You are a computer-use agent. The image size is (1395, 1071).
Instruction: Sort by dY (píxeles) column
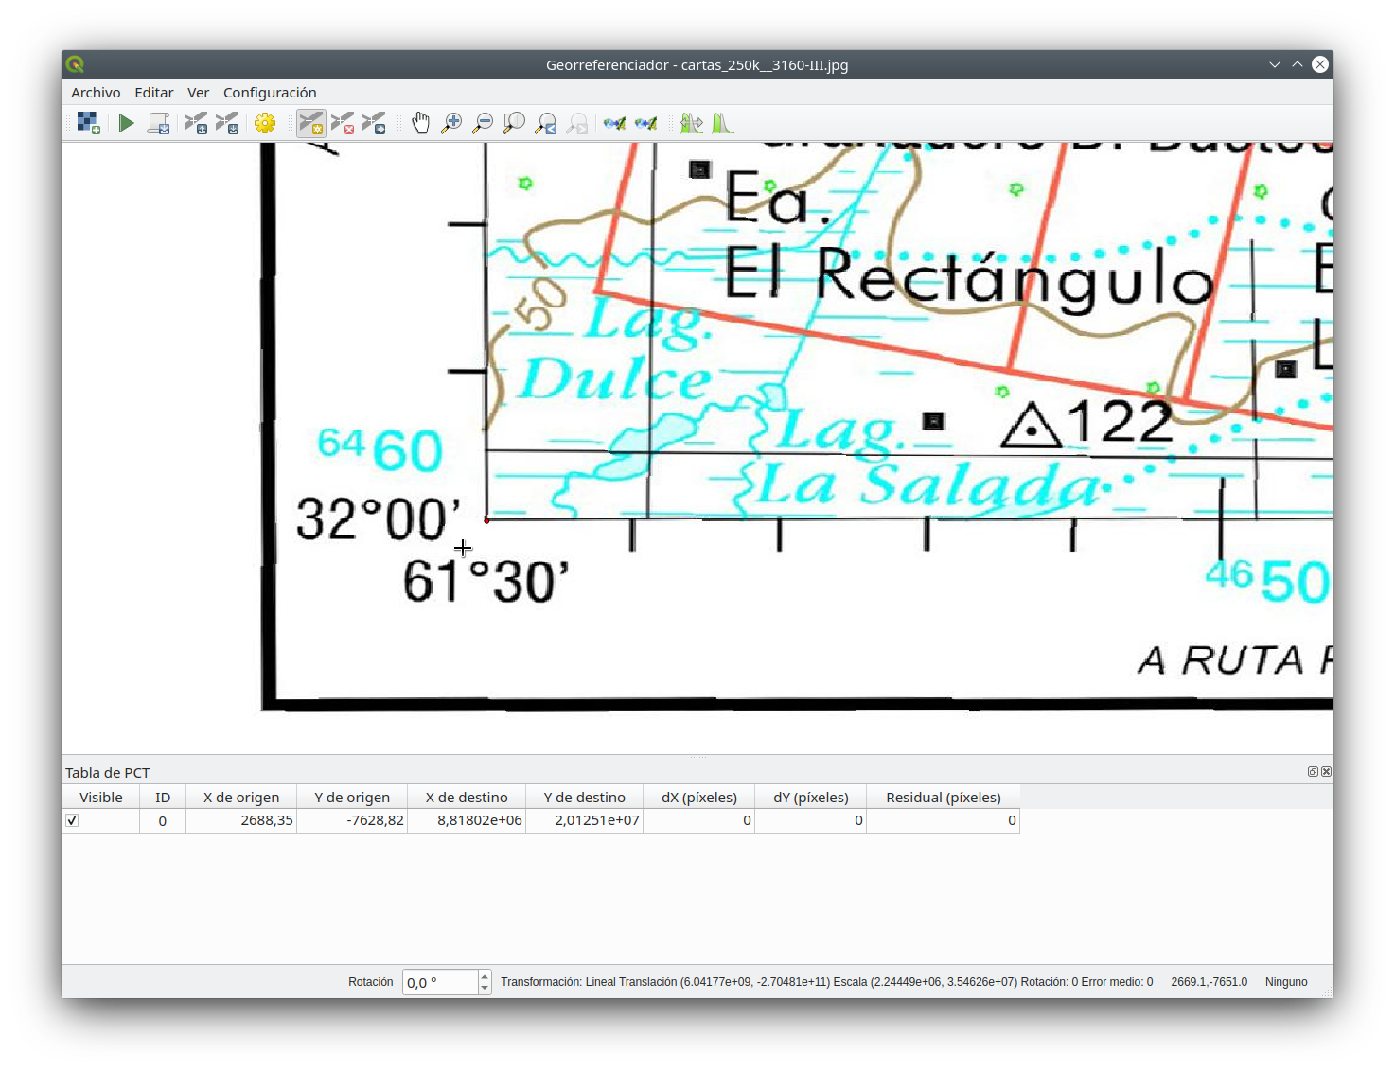tap(811, 798)
